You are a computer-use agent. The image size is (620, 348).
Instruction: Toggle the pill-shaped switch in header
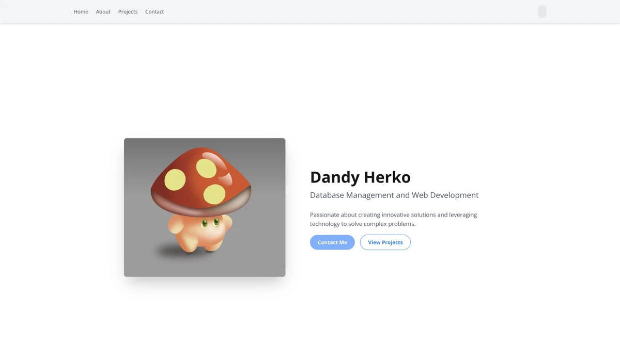click(x=542, y=12)
